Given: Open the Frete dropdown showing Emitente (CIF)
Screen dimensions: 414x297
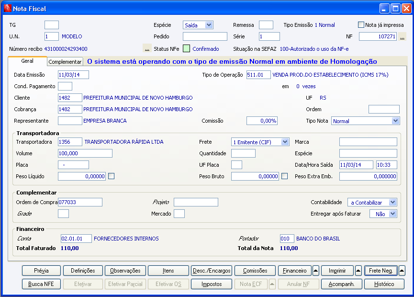Looking at the screenshot, I should point(285,142).
